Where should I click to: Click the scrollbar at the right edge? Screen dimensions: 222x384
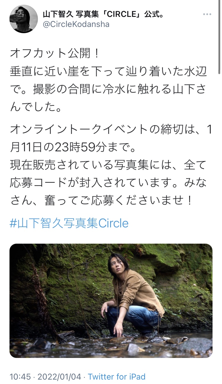[x=220, y=38]
